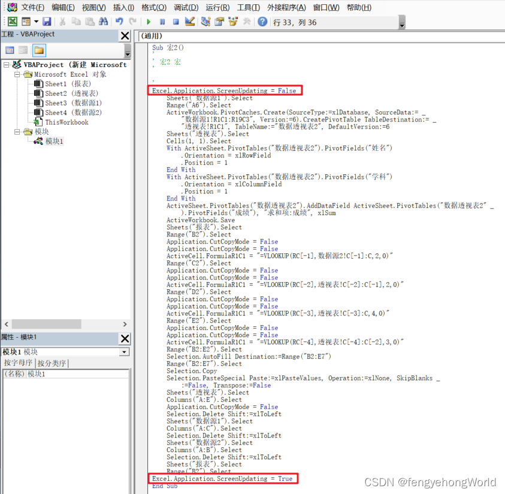Open the 运行(R) menu
The height and width of the screenshot is (494, 505).
pos(217,7)
